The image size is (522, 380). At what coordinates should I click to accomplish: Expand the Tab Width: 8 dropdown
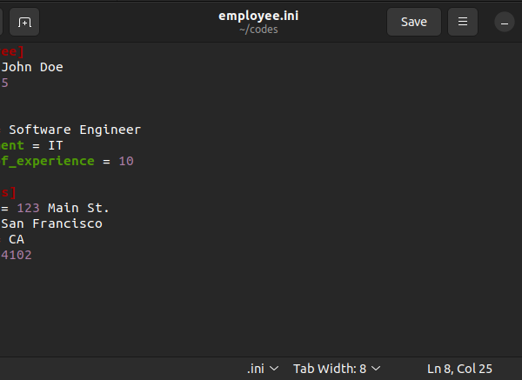point(337,369)
